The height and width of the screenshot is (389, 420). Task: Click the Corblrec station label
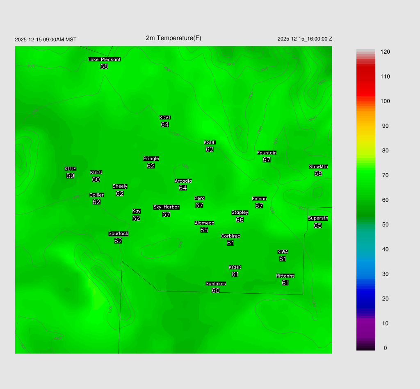coord(231,236)
